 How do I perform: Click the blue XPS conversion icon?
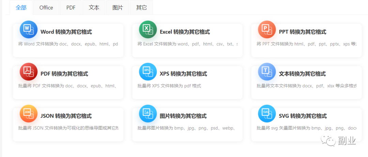point(148,72)
